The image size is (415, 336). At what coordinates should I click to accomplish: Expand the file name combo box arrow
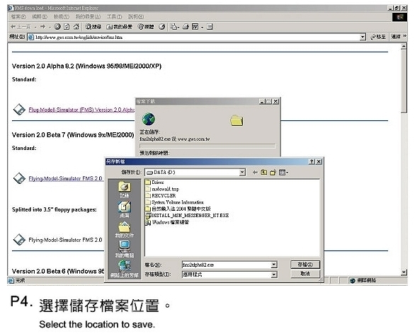click(274, 265)
